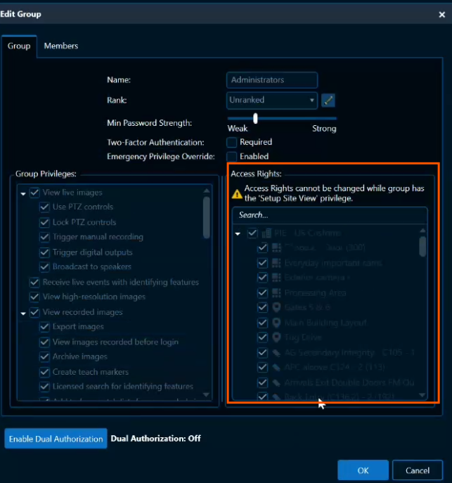The image size is (452, 483).
Task: Click the view grid icon for Exterior cameras
Action: point(276,277)
